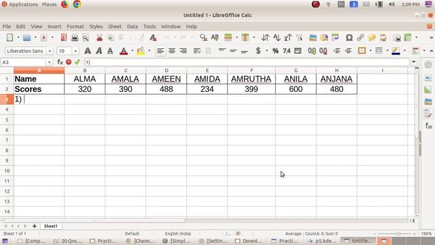Insert special character omega icon

click(349, 37)
